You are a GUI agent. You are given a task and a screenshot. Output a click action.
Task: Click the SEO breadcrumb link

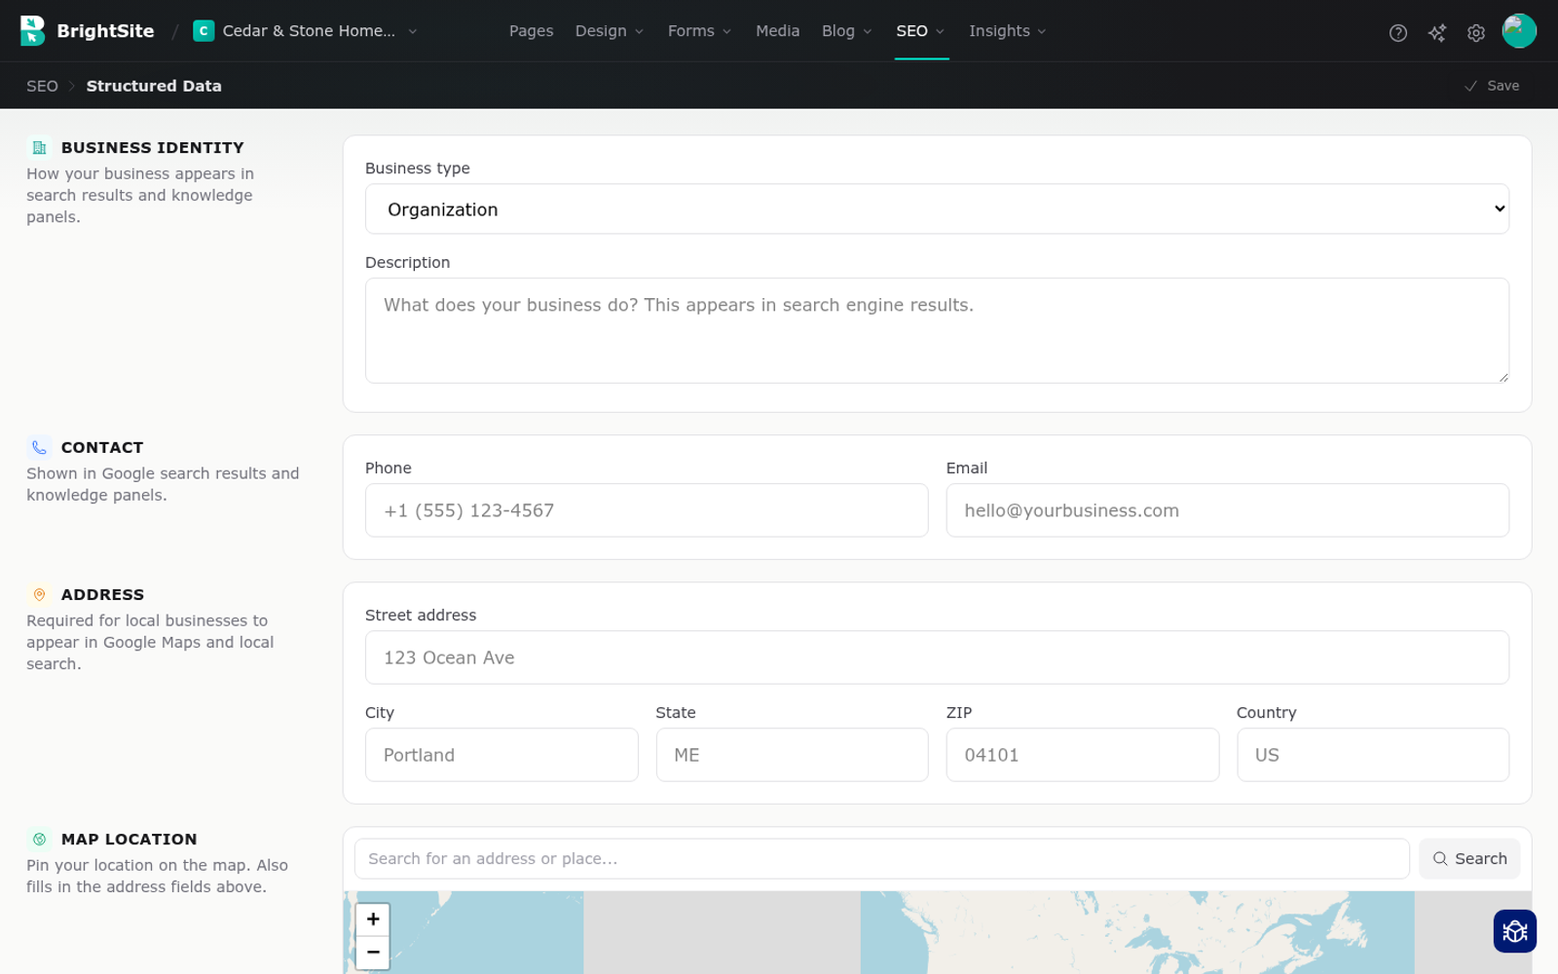click(42, 86)
